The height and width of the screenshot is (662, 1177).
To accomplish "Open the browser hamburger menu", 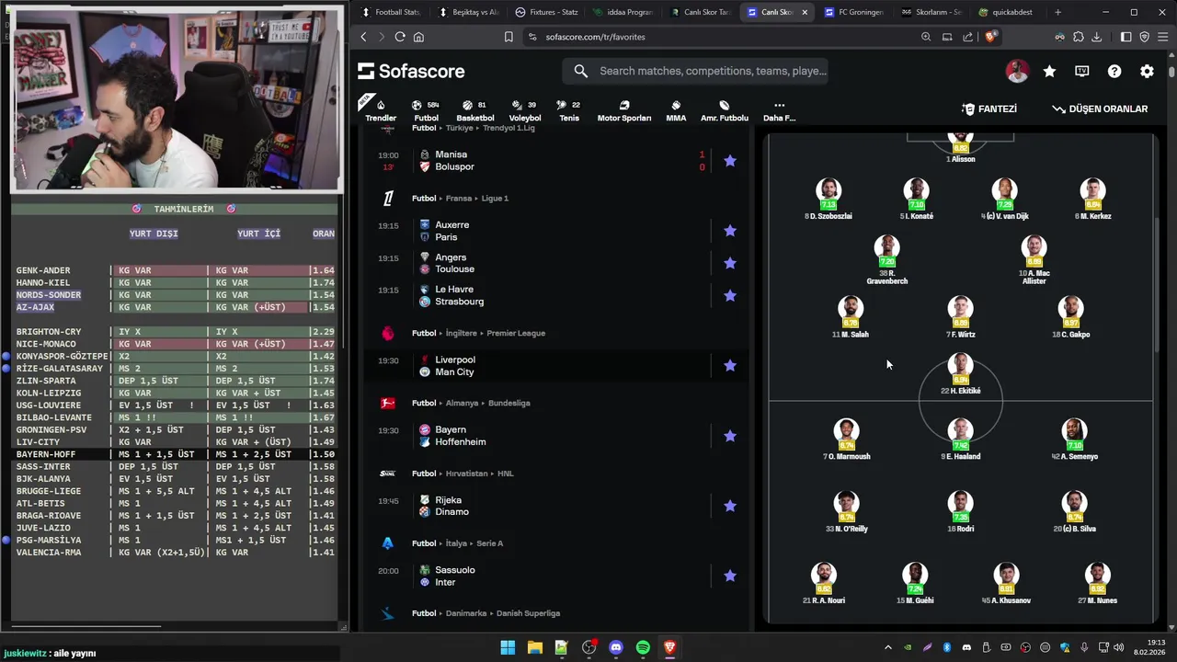I will 1162,37.
